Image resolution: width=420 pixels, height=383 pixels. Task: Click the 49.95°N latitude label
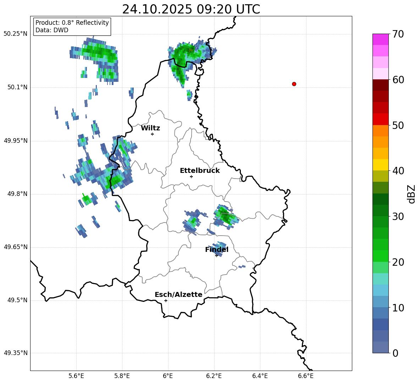coord(16,140)
